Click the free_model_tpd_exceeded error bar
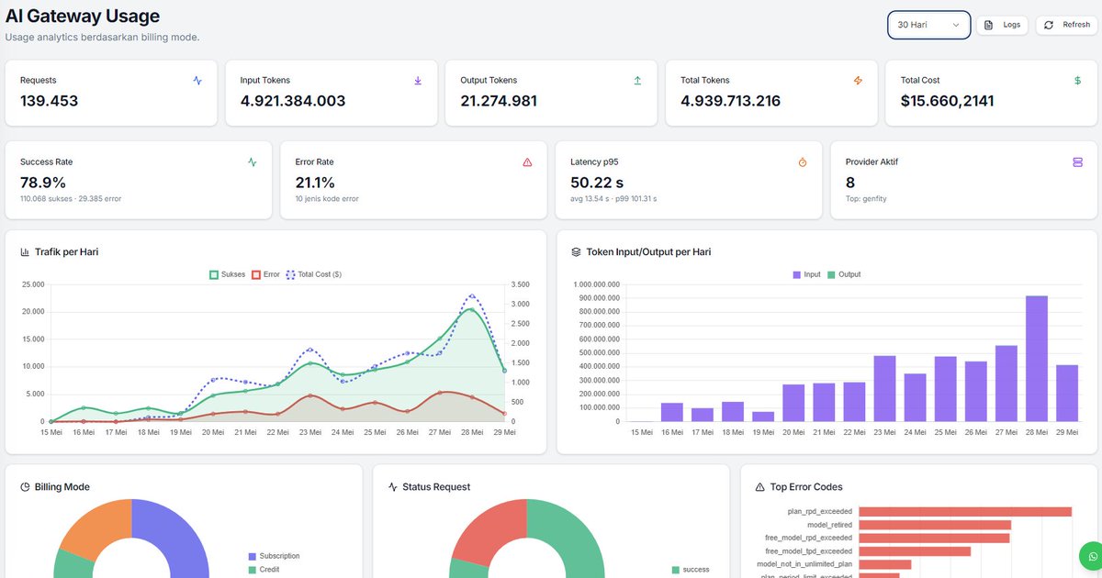Screen dimensions: 1102x578 coord(915,551)
